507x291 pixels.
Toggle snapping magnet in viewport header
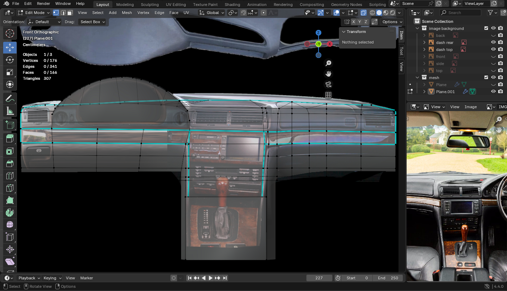(243, 13)
